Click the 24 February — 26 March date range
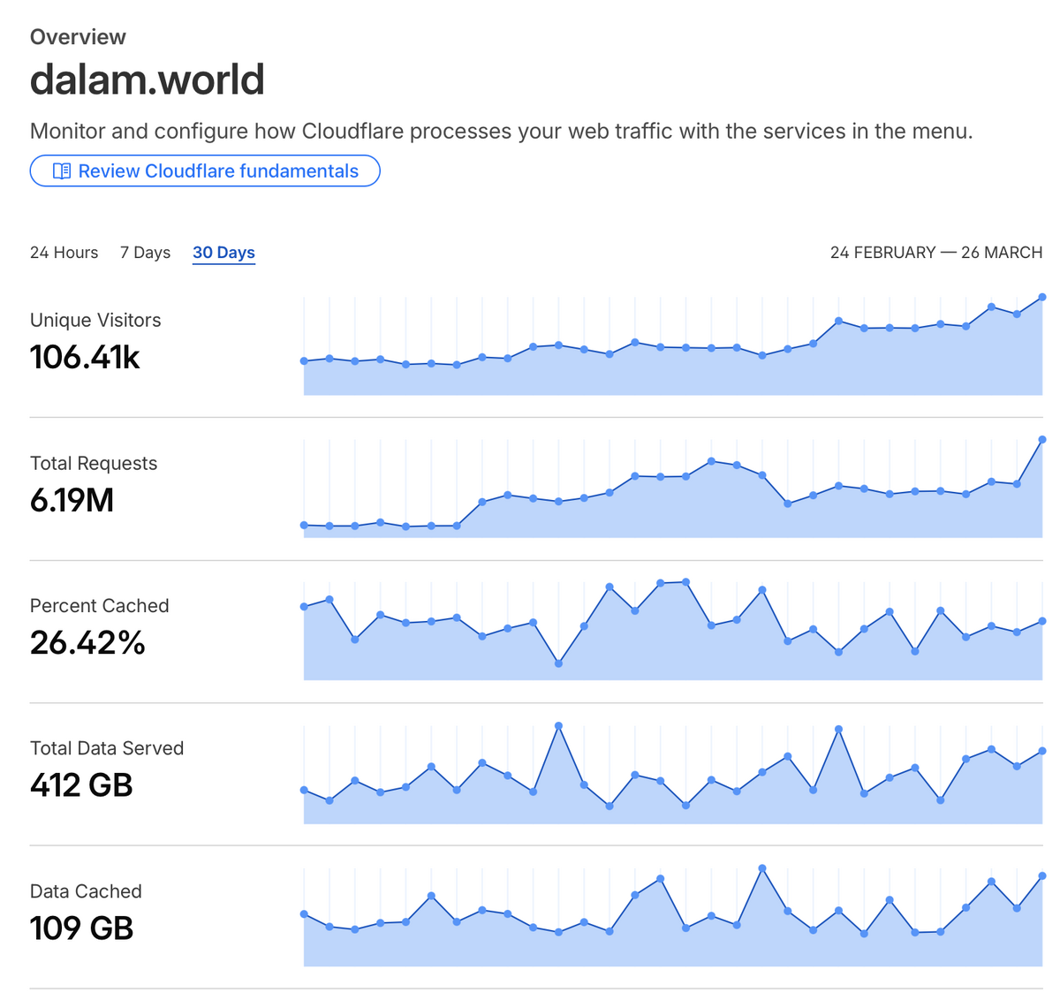The height and width of the screenshot is (1000, 1060). [x=936, y=253]
